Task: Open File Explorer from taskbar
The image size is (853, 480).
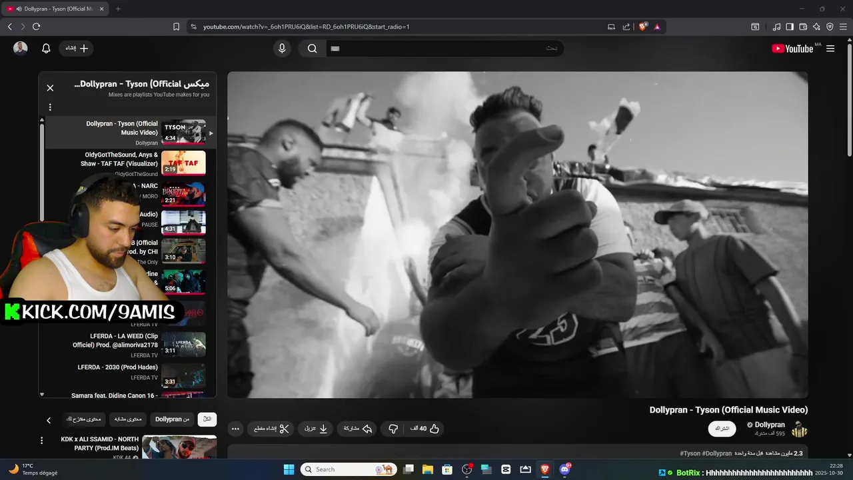Action: click(x=428, y=469)
